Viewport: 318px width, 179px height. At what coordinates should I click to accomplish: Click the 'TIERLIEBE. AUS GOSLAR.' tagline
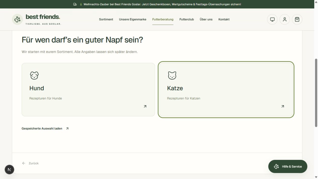pyautogui.click(x=43, y=24)
